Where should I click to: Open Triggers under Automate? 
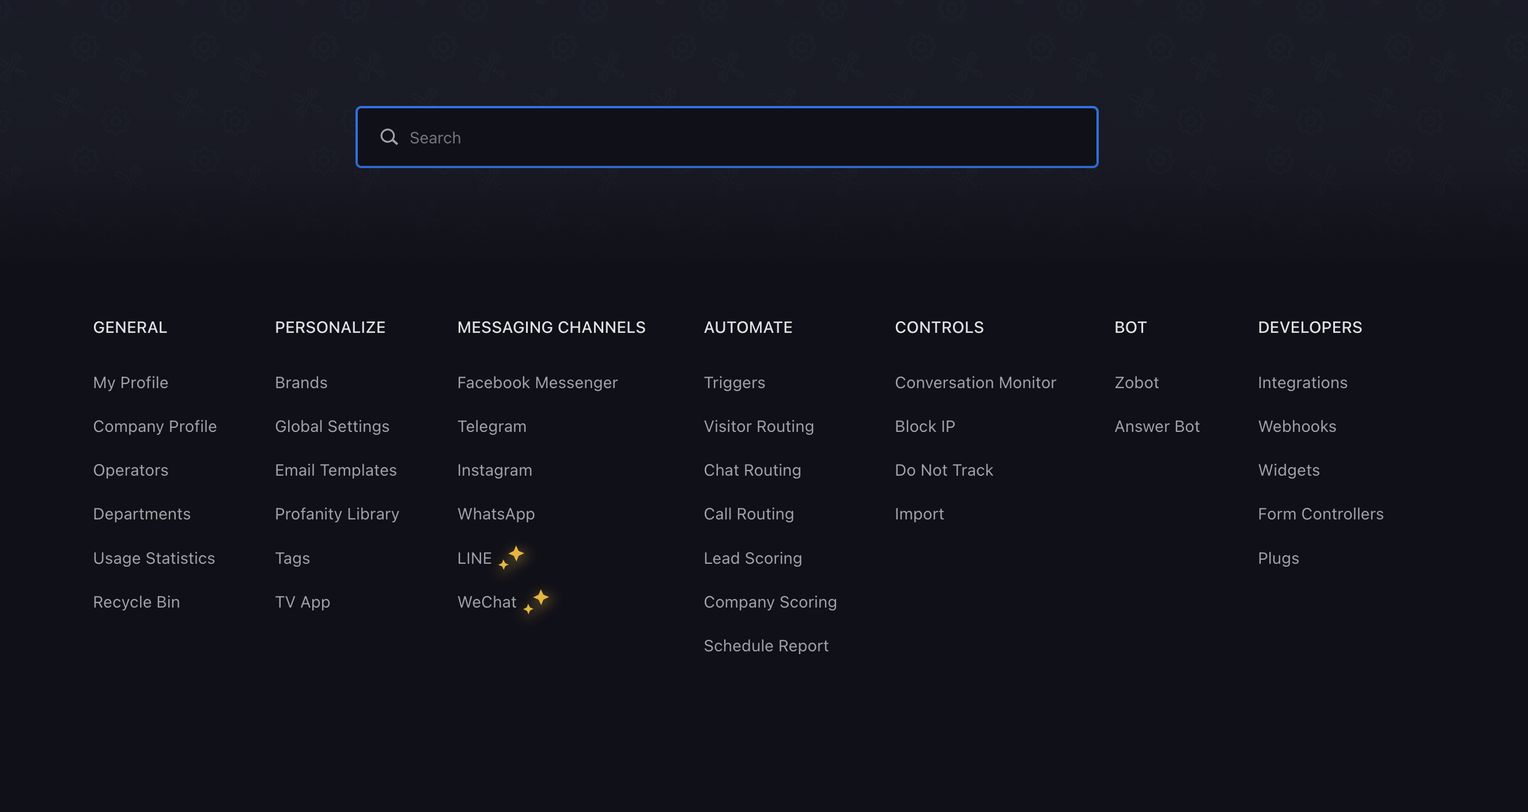(x=733, y=382)
